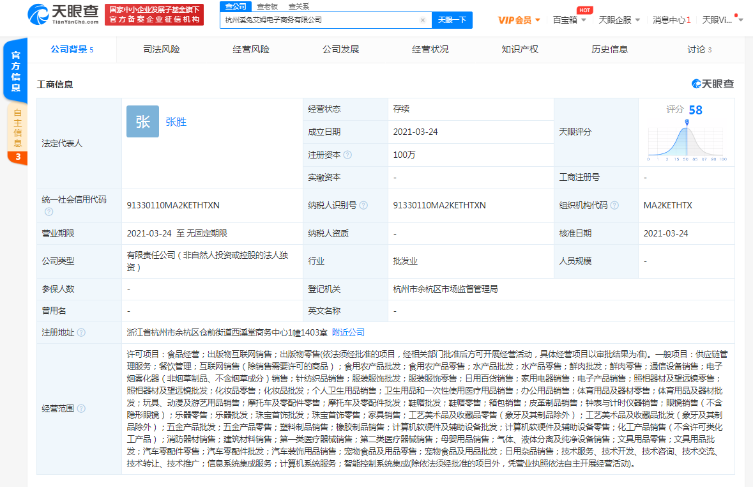The width and height of the screenshot is (753, 487).
Task: Click help icon next to 注册地址
Action: [x=81, y=332]
